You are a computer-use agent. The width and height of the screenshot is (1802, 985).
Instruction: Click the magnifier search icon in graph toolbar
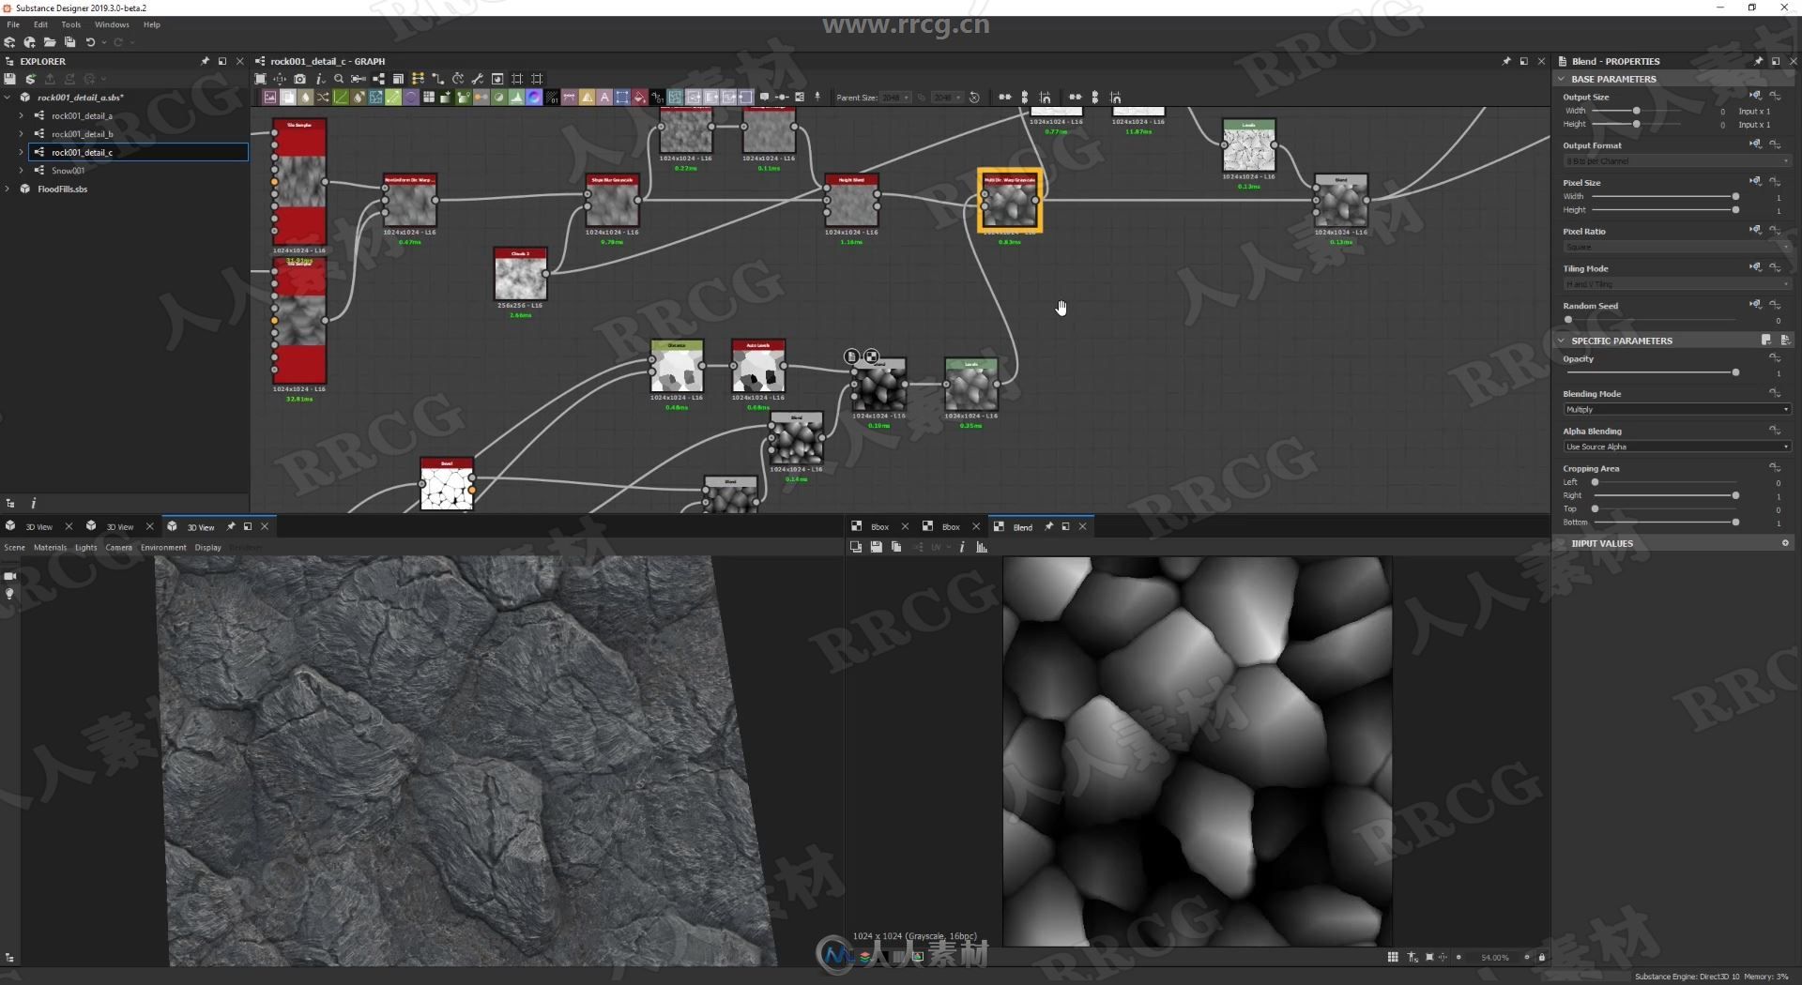point(339,79)
